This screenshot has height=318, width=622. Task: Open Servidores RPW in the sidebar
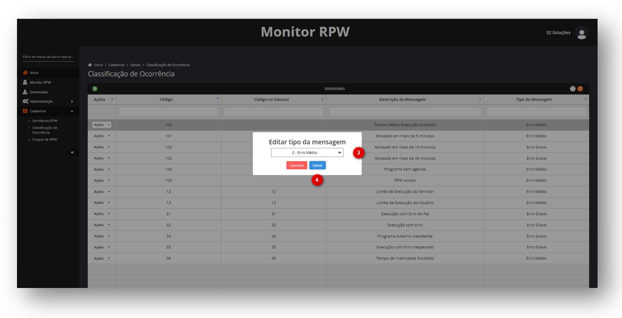pyautogui.click(x=44, y=121)
